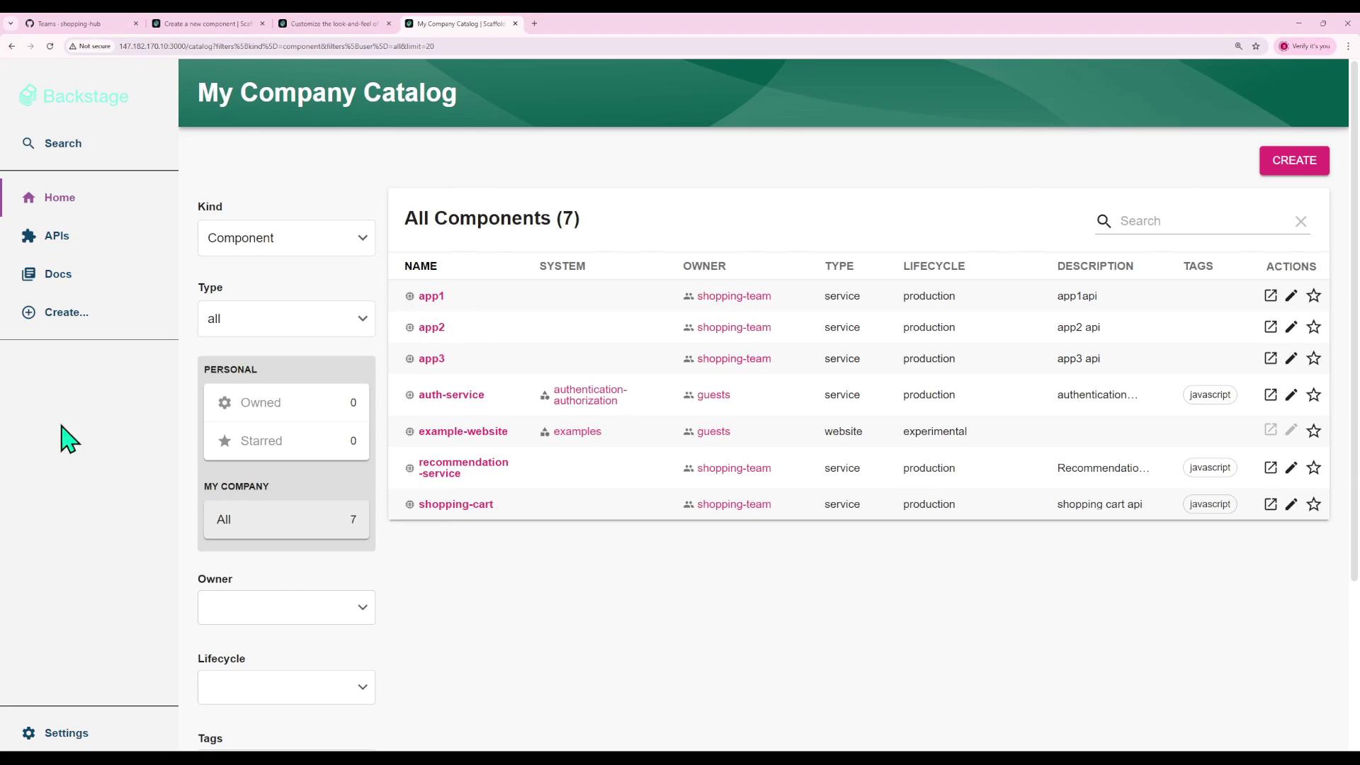
Task: Open the examples system link
Action: [x=577, y=431]
